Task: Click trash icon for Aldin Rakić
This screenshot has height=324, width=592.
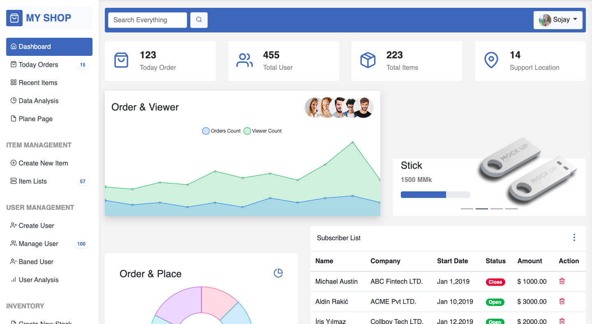Action: pos(562,301)
